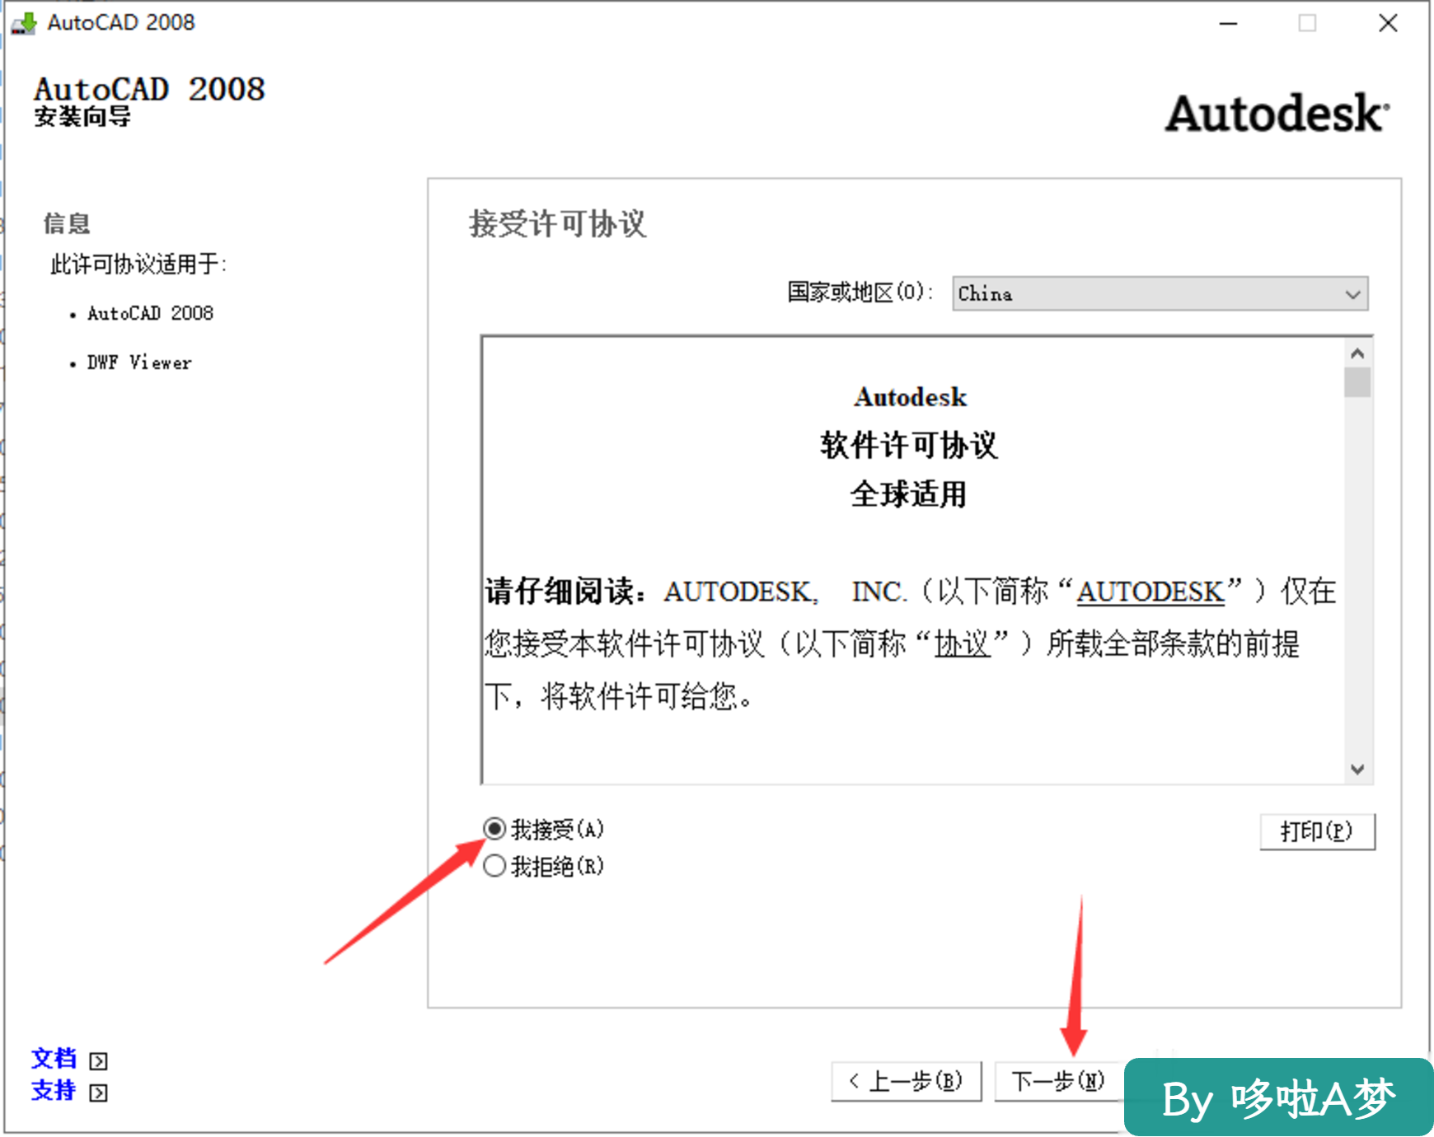The image size is (1434, 1137).
Task: Click the license text scrollbar down arrow
Action: (1357, 769)
